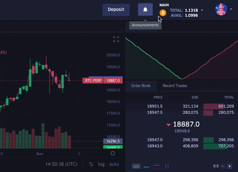The height and width of the screenshot is (172, 238).
Task: Toggle chart fullscreen with expand arrows icon
Action: click(116, 39)
